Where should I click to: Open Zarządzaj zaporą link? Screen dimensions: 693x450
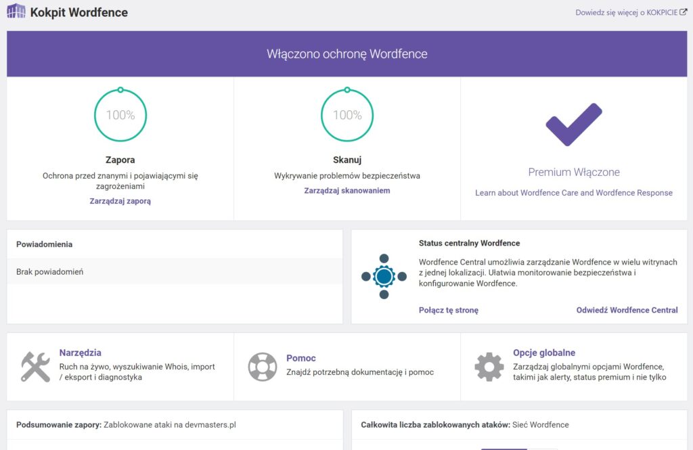click(120, 201)
